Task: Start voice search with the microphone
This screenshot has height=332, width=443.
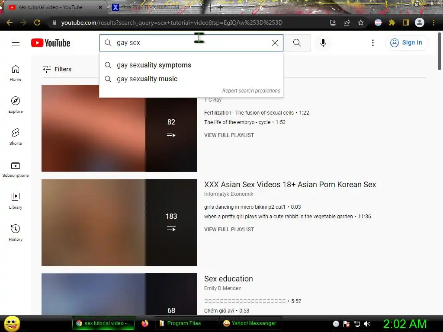Action: point(323,43)
